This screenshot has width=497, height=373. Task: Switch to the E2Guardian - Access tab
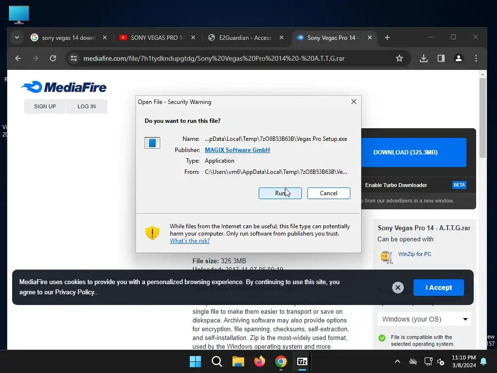coord(245,37)
